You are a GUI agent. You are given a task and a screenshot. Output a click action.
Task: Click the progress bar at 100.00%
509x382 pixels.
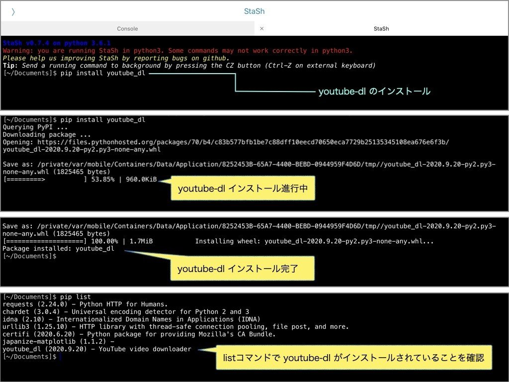[45, 241]
